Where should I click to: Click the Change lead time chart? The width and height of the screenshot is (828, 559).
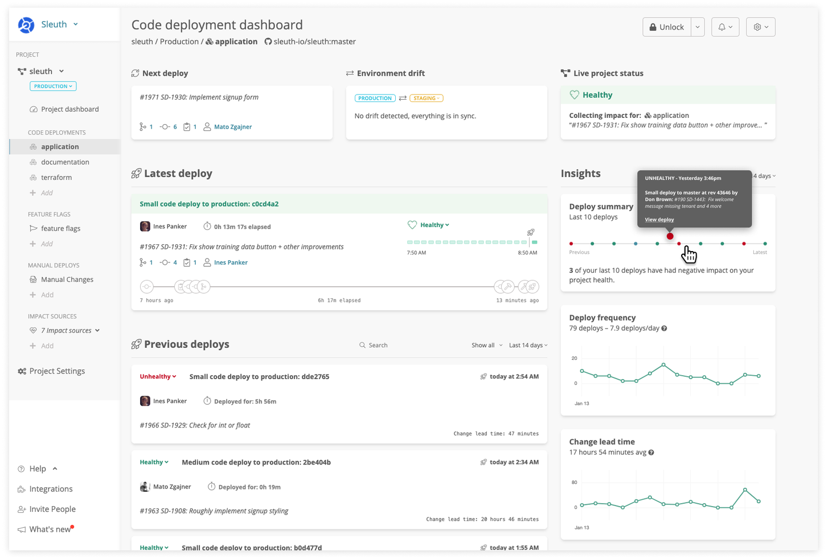668,499
